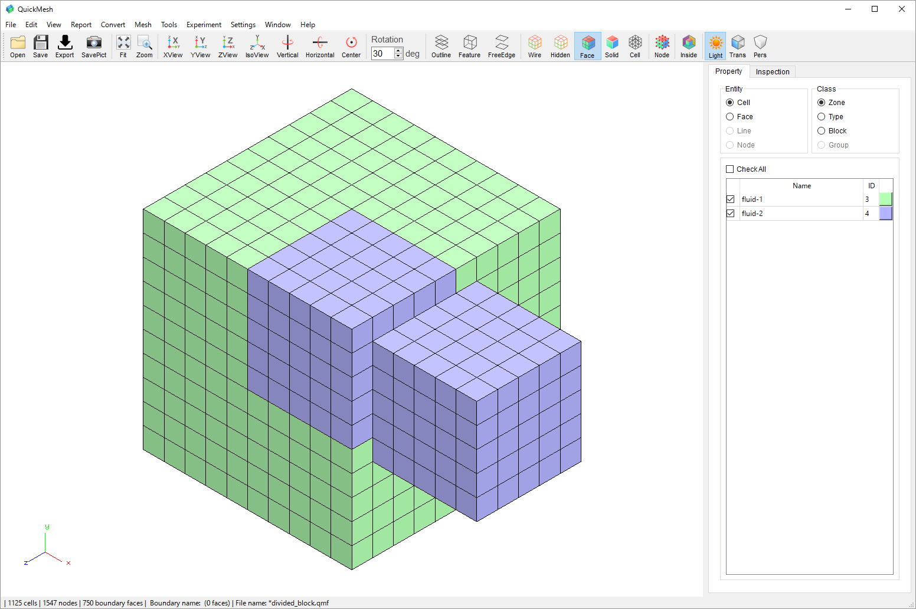Activate the Zoom magnifier tool
Viewport: 916px width, 609px height.
coord(145,46)
